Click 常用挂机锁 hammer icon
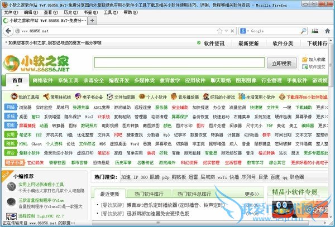Image resolution: width=335 pixels, height=227 pixels. (46, 96)
